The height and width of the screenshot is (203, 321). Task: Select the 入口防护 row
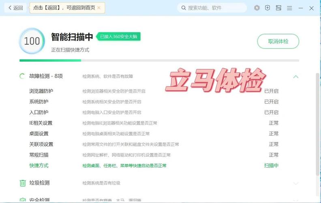coord(154,112)
